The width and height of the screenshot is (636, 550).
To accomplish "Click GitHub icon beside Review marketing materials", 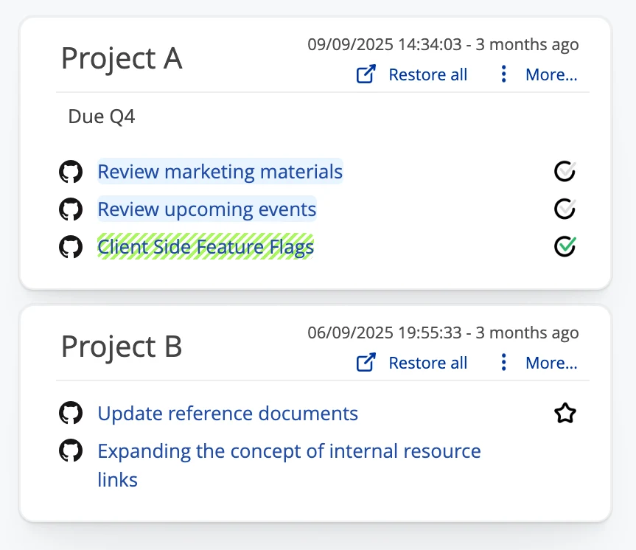I will (70, 173).
